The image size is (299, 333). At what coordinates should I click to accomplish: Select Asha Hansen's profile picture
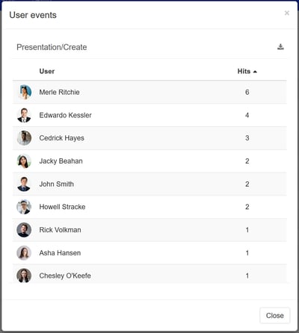click(24, 253)
